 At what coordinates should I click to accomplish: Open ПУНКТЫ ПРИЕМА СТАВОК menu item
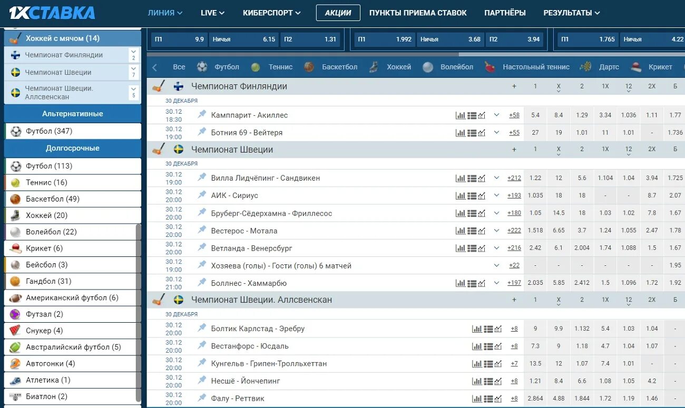click(x=418, y=13)
